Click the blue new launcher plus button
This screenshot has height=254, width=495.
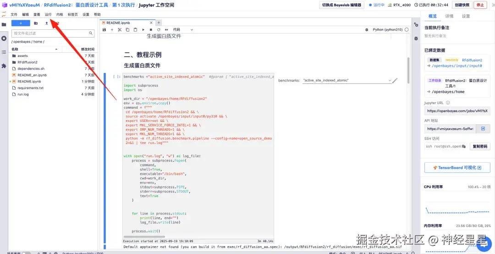point(21,23)
